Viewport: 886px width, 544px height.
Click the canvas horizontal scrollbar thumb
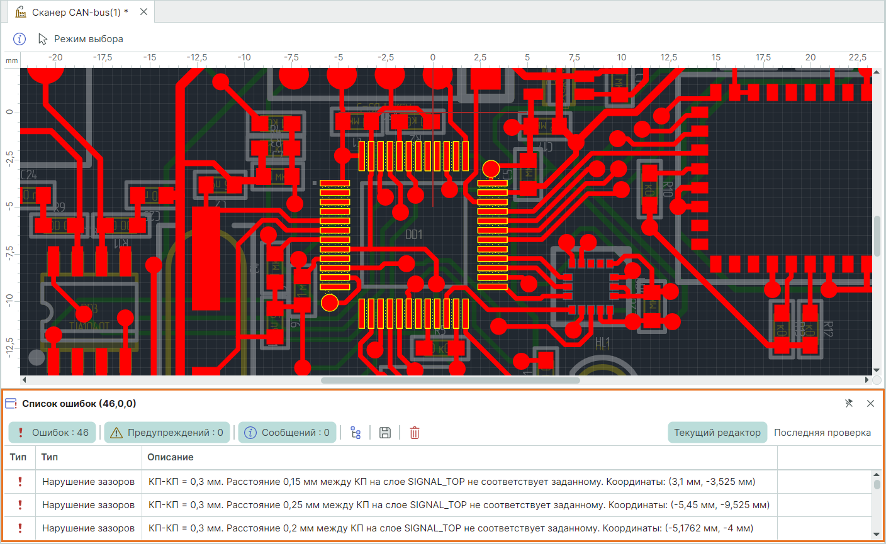(x=450, y=380)
